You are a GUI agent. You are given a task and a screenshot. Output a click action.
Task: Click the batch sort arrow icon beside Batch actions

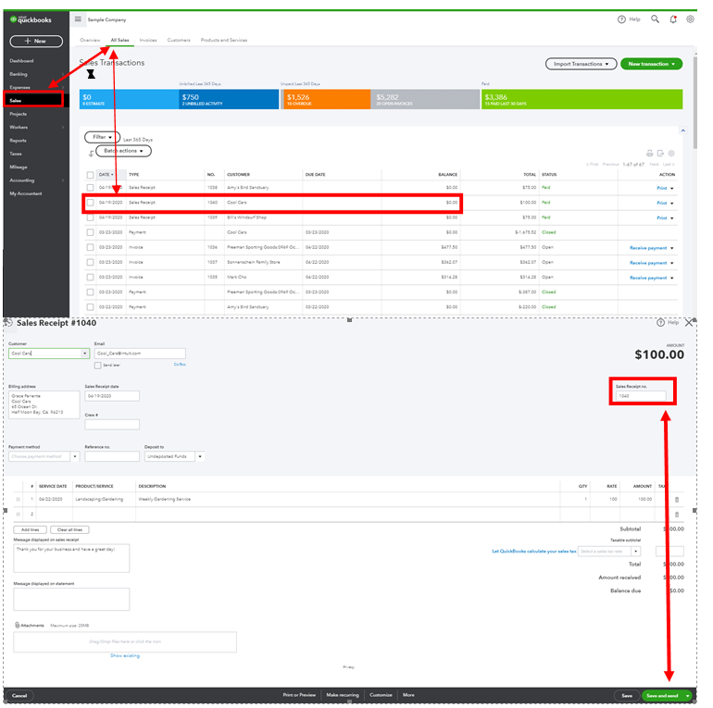pyautogui.click(x=91, y=154)
